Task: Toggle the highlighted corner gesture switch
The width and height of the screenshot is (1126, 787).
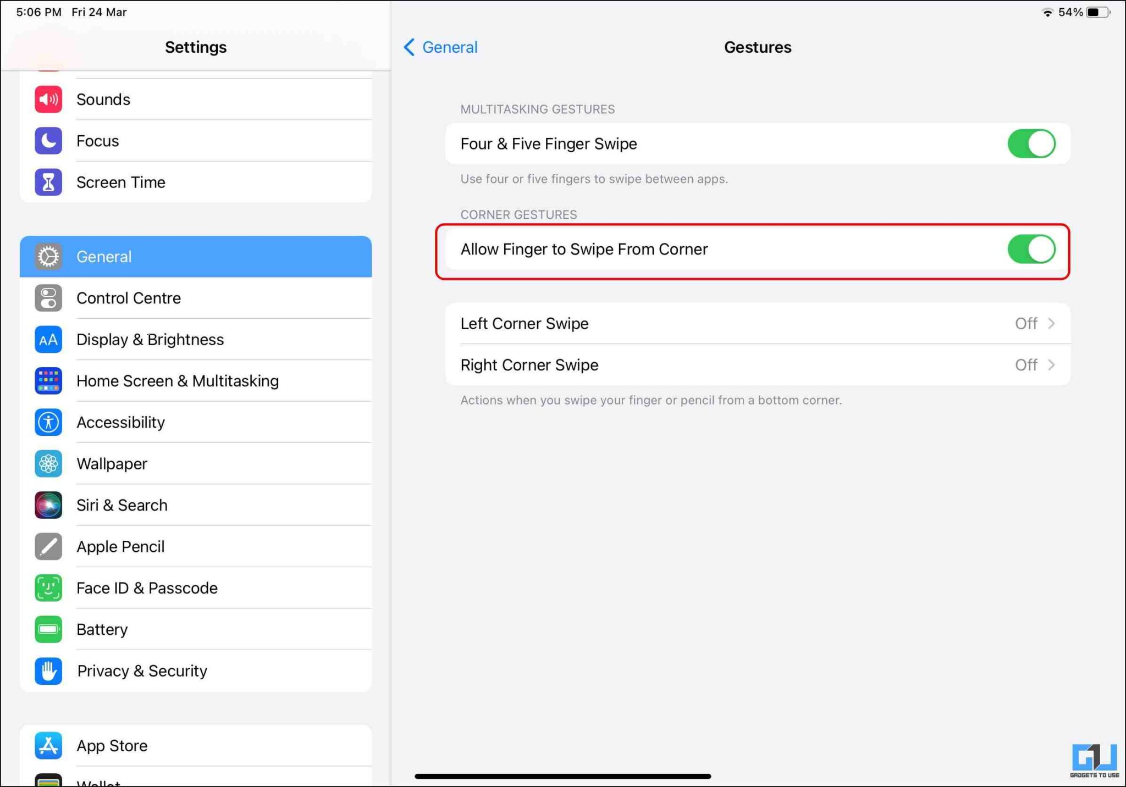Action: pos(1031,249)
